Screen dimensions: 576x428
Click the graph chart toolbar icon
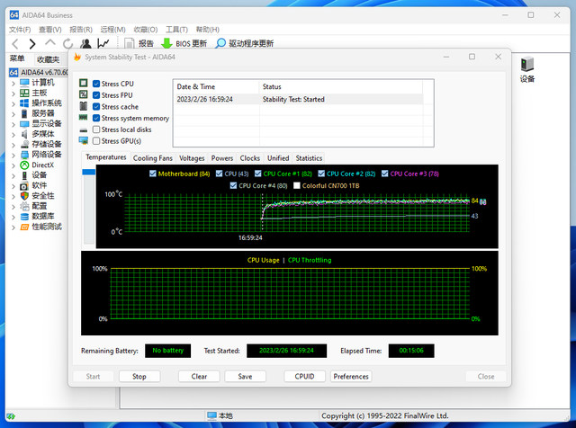click(x=104, y=43)
